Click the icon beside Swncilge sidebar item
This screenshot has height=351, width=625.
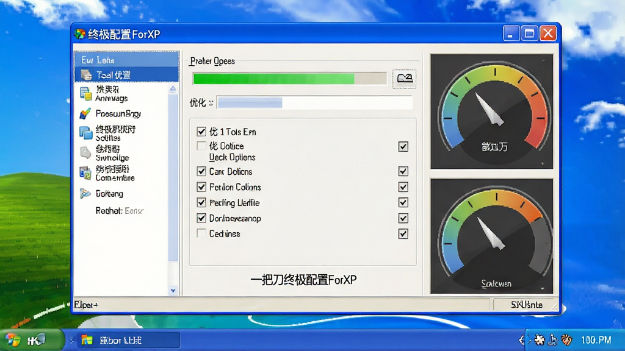[x=85, y=153]
